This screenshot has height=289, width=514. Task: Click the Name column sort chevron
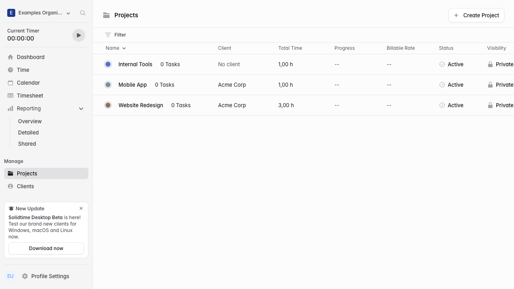click(x=124, y=48)
